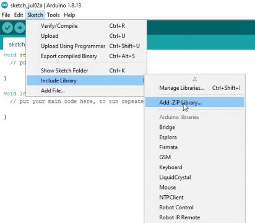Click the submenu scroll-up triangle
The image size is (255, 223).
[194, 79]
